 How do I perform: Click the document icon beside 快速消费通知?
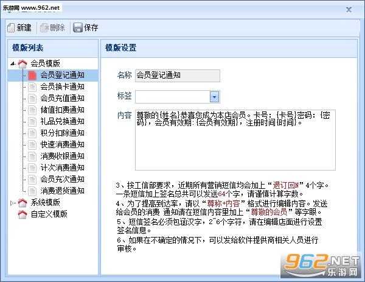tap(32, 144)
